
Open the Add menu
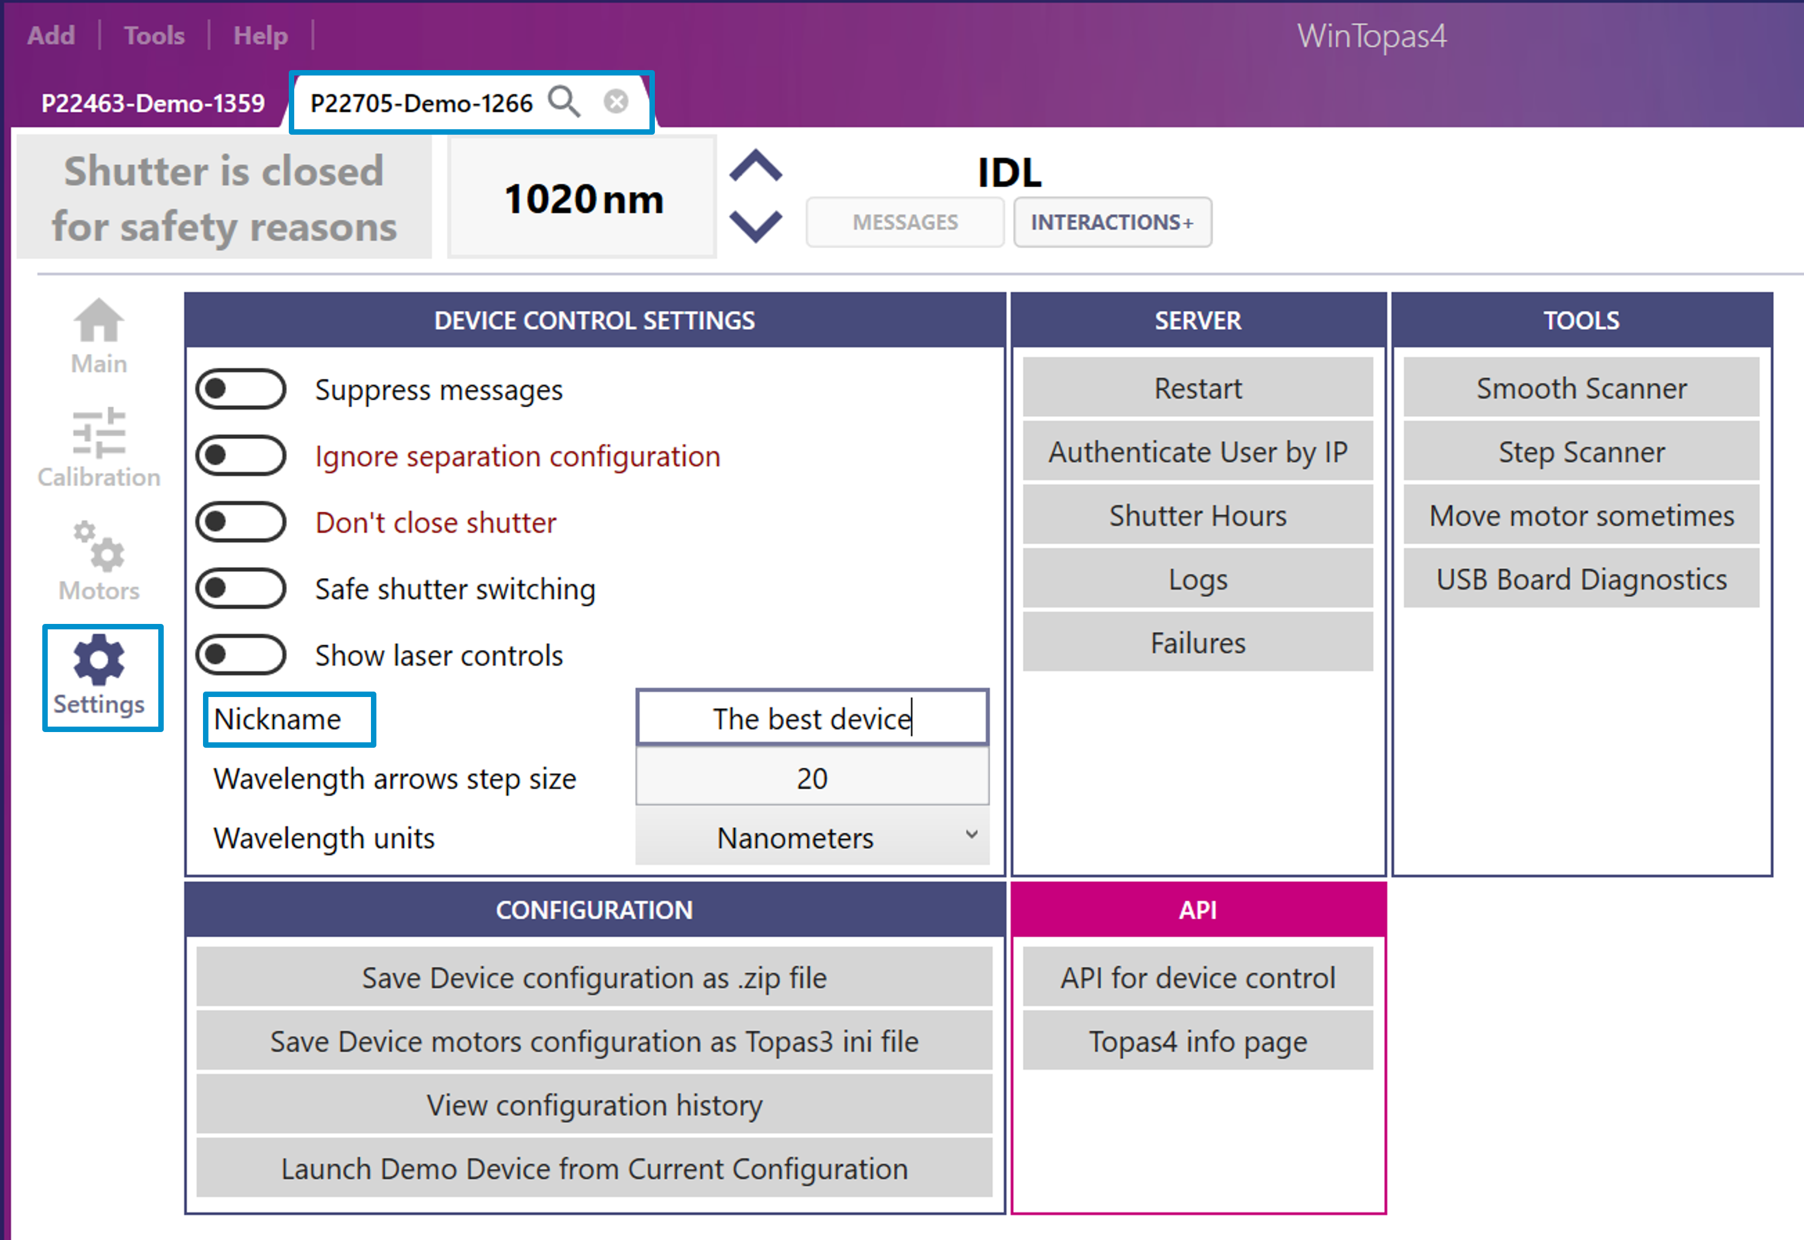tap(51, 35)
